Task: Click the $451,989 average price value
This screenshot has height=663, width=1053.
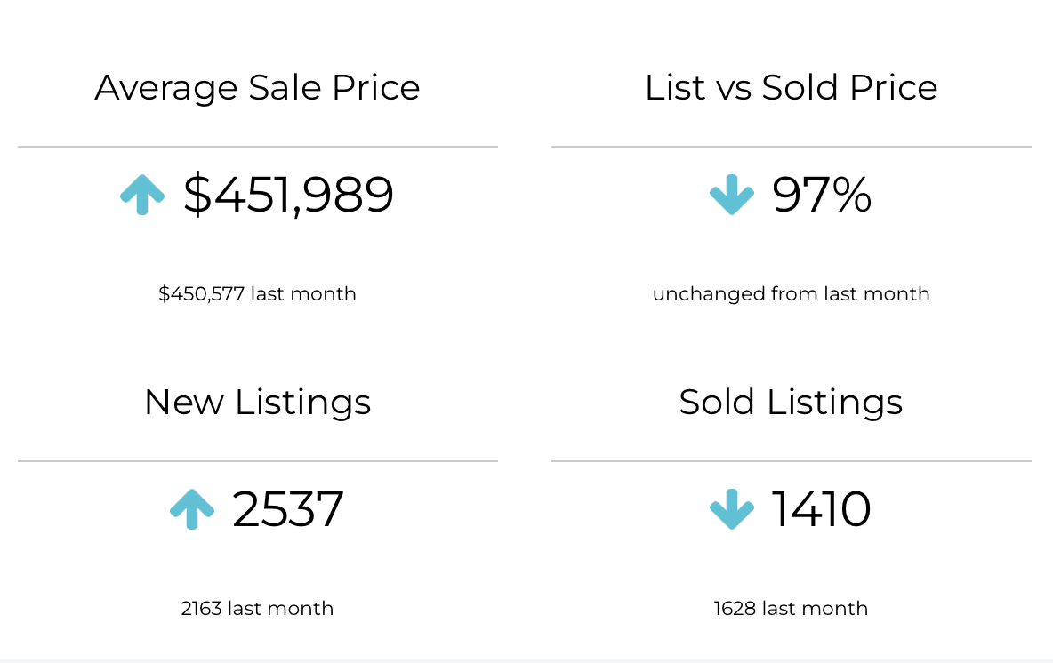Action: tap(288, 195)
